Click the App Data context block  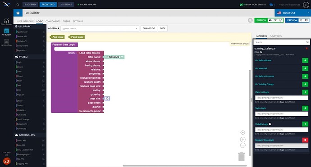click(x=57, y=37)
